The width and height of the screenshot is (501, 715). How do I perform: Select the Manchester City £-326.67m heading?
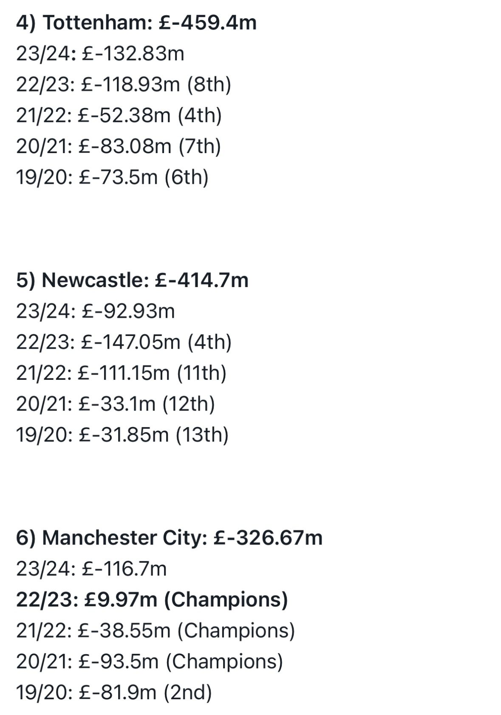tap(170, 538)
